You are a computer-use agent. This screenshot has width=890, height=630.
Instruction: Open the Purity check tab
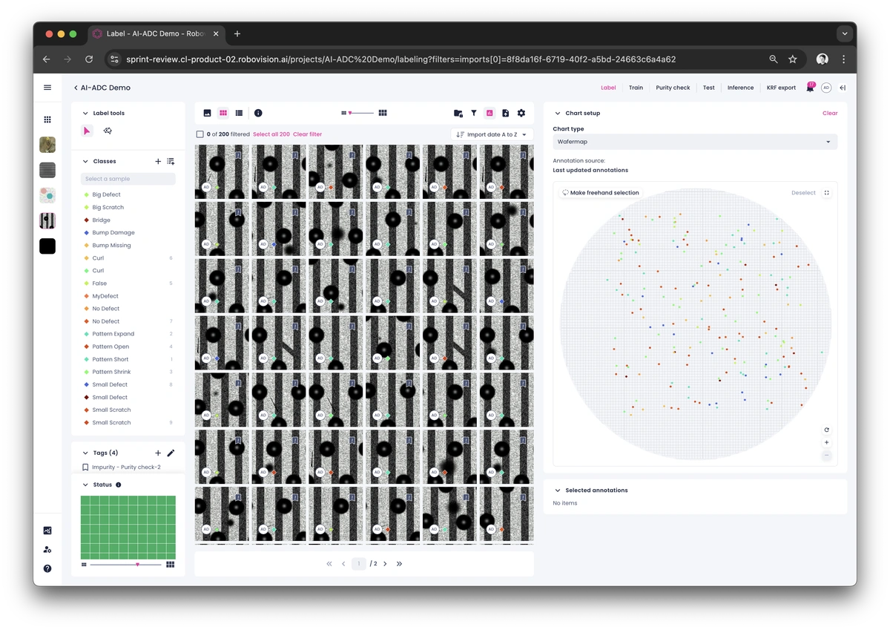click(x=673, y=88)
